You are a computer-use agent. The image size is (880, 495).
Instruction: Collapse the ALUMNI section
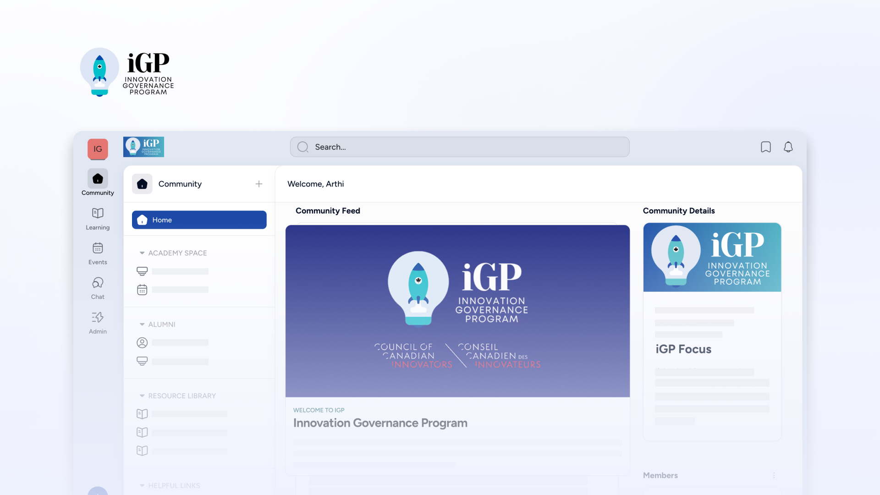[x=142, y=324]
